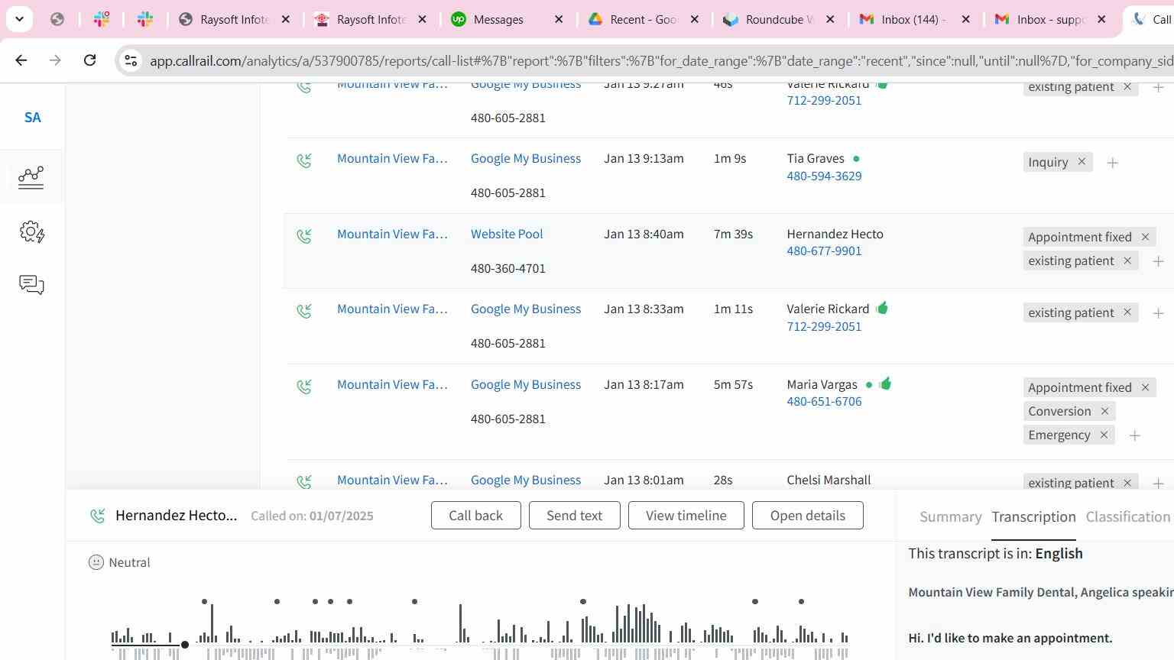The width and height of the screenshot is (1174, 660).
Task: Switch to the Roundcube browser tab
Action: [x=780, y=20]
